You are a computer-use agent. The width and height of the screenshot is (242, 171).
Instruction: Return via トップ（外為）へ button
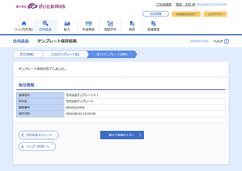(37, 146)
